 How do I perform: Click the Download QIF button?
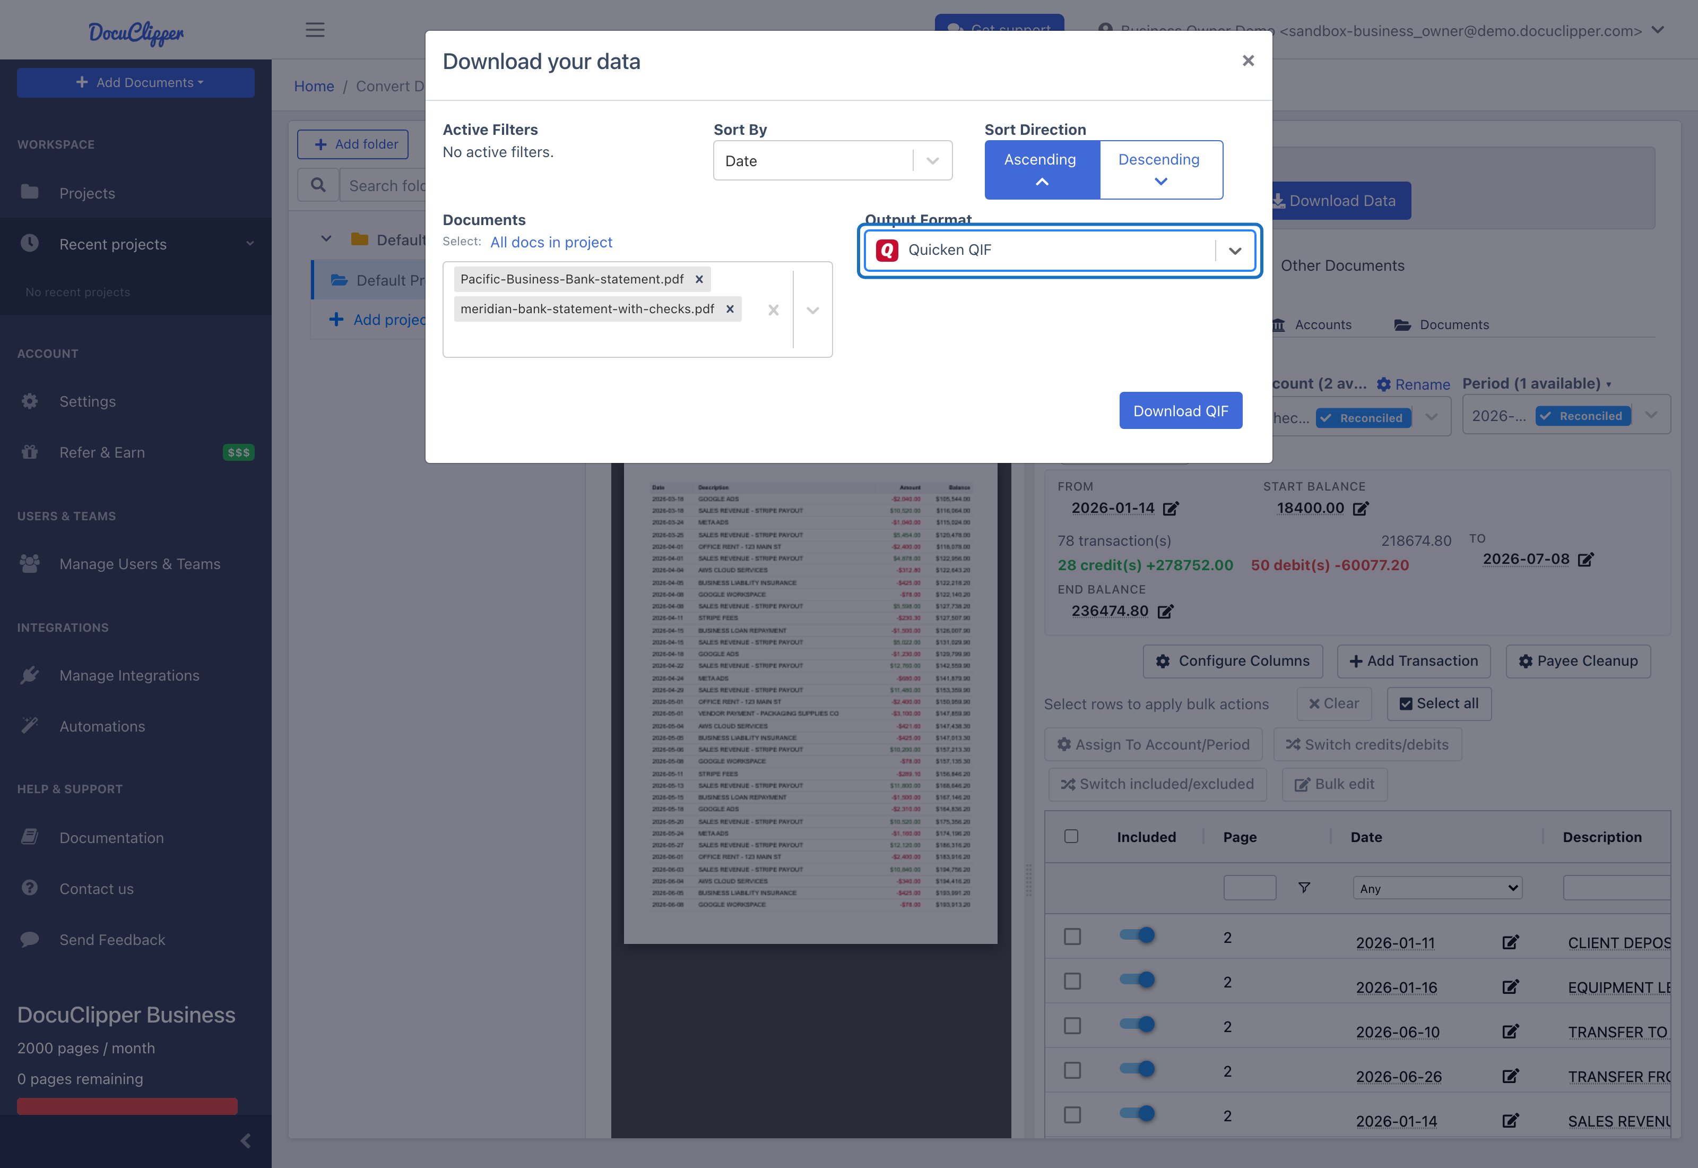tap(1180, 410)
